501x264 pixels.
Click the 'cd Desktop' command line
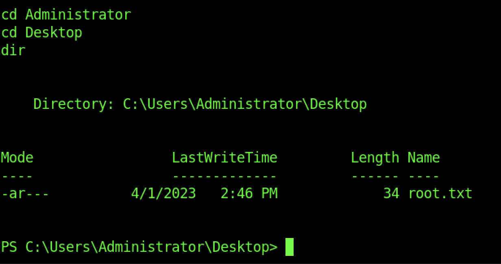[41, 32]
